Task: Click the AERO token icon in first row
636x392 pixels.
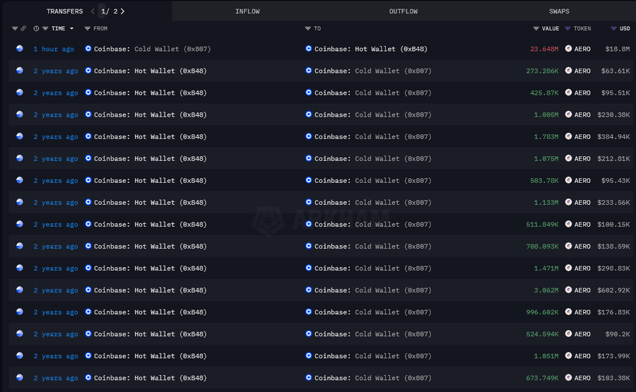Action: [568, 49]
